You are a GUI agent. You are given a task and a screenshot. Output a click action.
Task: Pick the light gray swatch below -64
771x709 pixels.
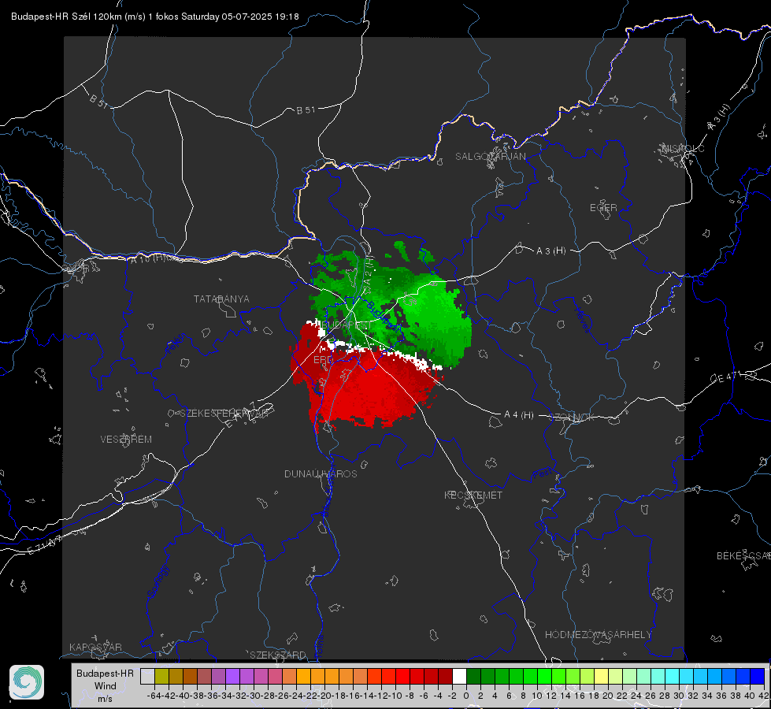tap(147, 676)
